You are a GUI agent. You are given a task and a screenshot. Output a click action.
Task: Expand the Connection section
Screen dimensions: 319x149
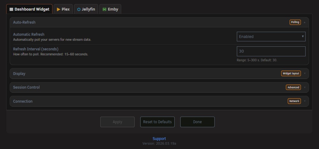[159, 101]
